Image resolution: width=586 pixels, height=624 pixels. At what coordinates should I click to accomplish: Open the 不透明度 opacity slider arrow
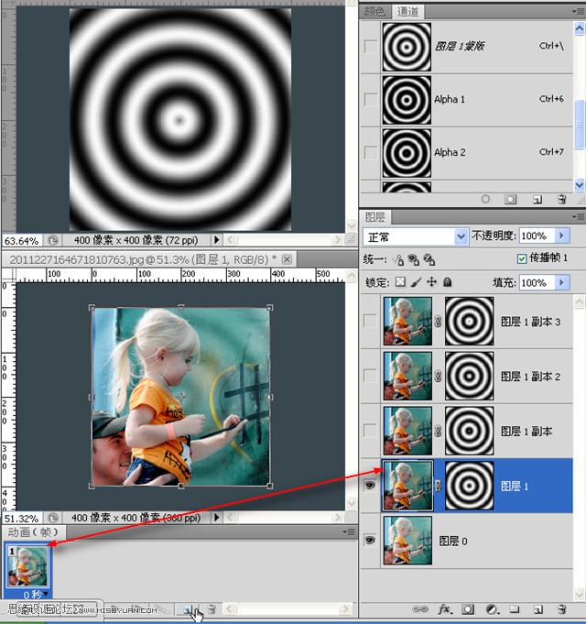pyautogui.click(x=561, y=235)
